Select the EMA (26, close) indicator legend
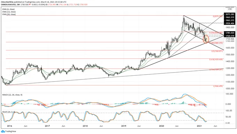This screenshot has height=134, width=237. click(x=9, y=14)
